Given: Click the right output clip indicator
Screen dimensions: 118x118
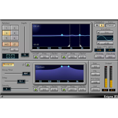Looking at the screenshot, I should pyautogui.click(x=111, y=67).
